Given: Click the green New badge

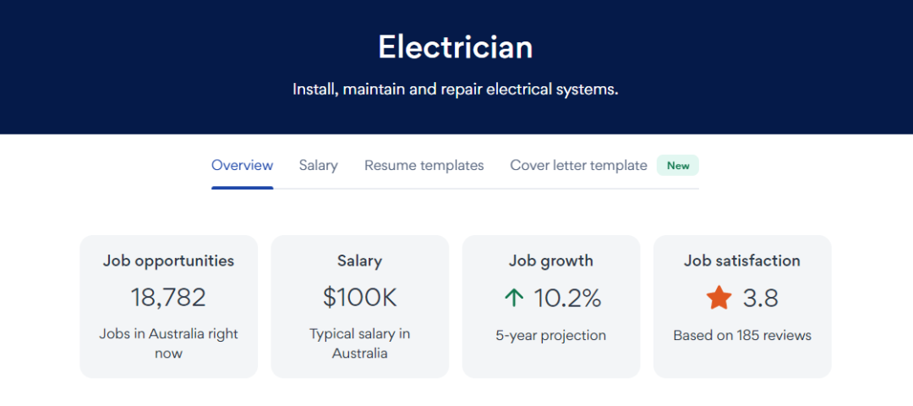Looking at the screenshot, I should (x=678, y=166).
